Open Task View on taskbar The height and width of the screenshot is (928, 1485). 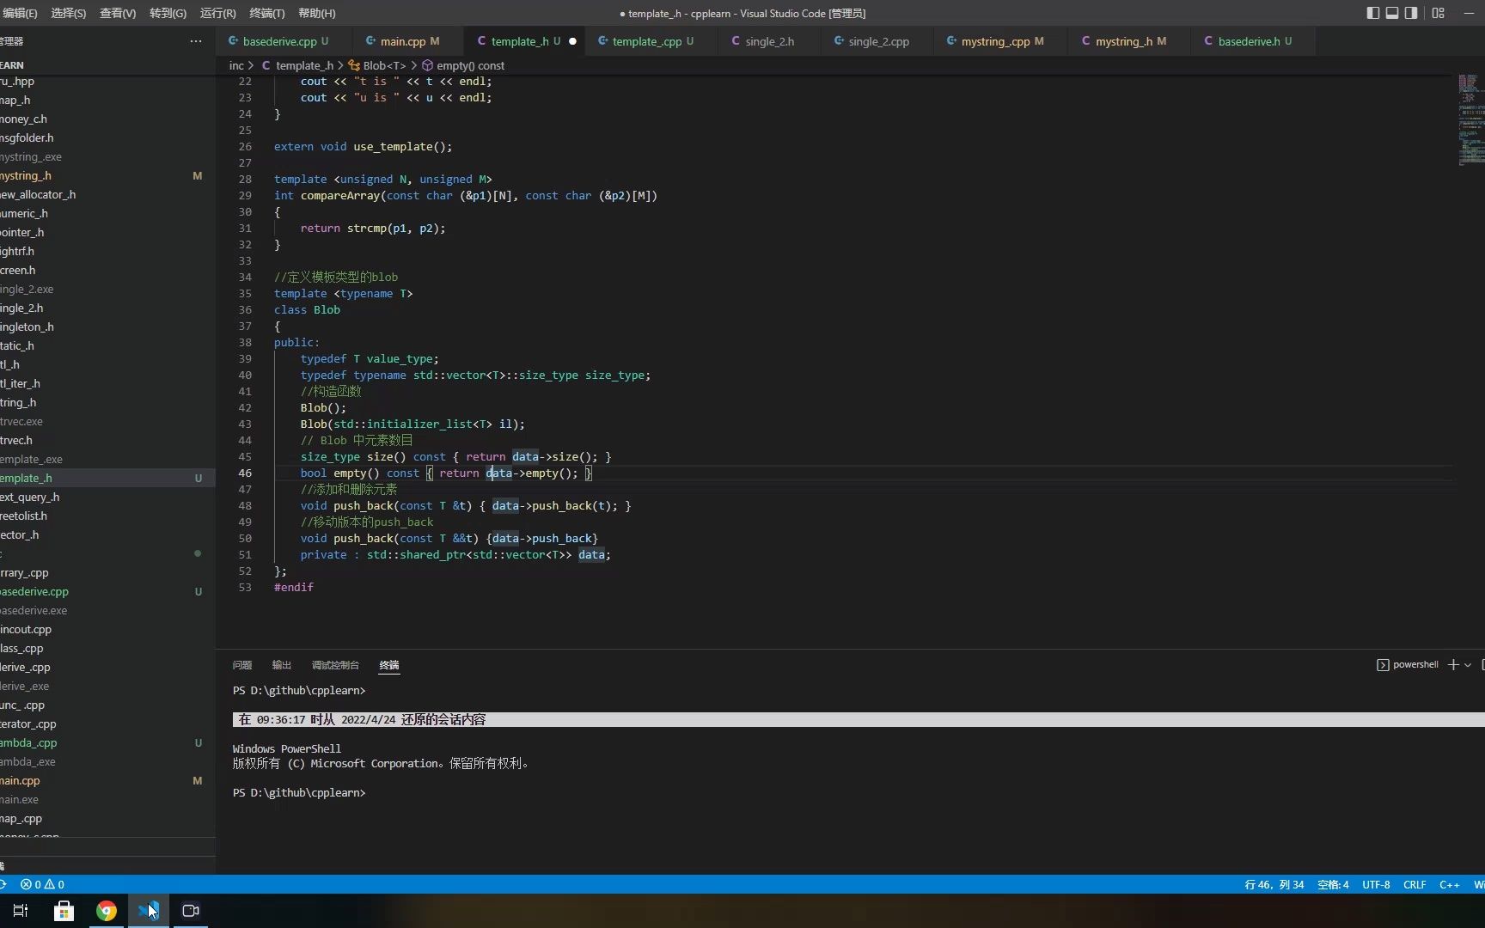point(21,911)
